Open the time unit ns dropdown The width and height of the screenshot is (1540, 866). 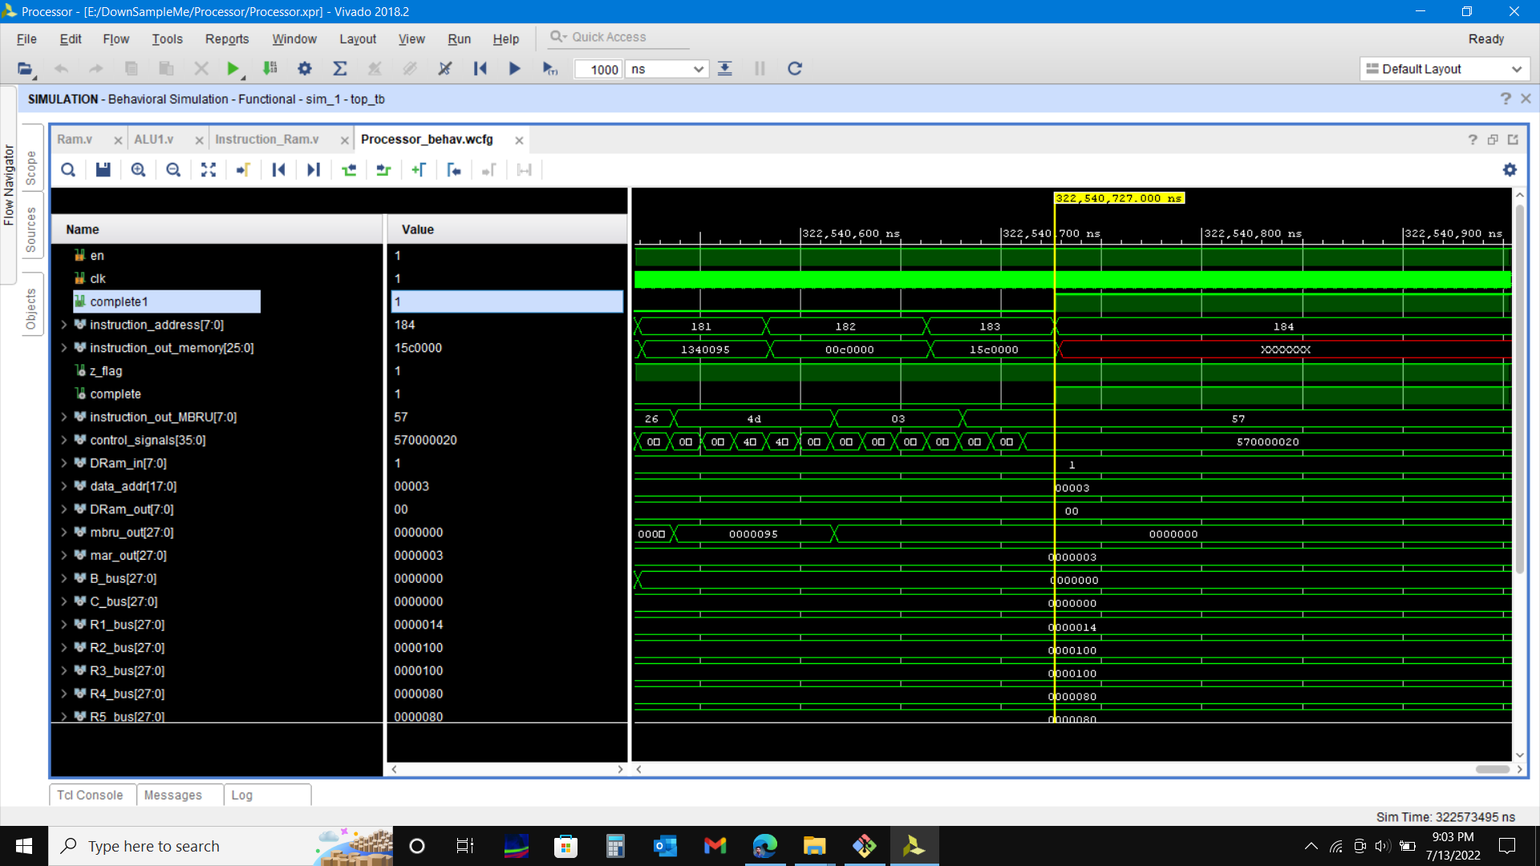pyautogui.click(x=667, y=69)
